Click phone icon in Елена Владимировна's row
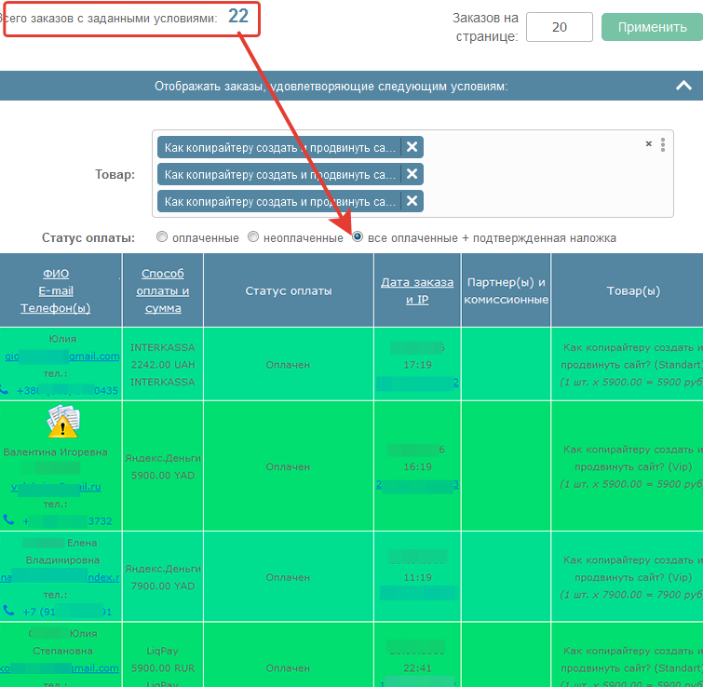Screen dimensions: 703x687 coord(7,612)
